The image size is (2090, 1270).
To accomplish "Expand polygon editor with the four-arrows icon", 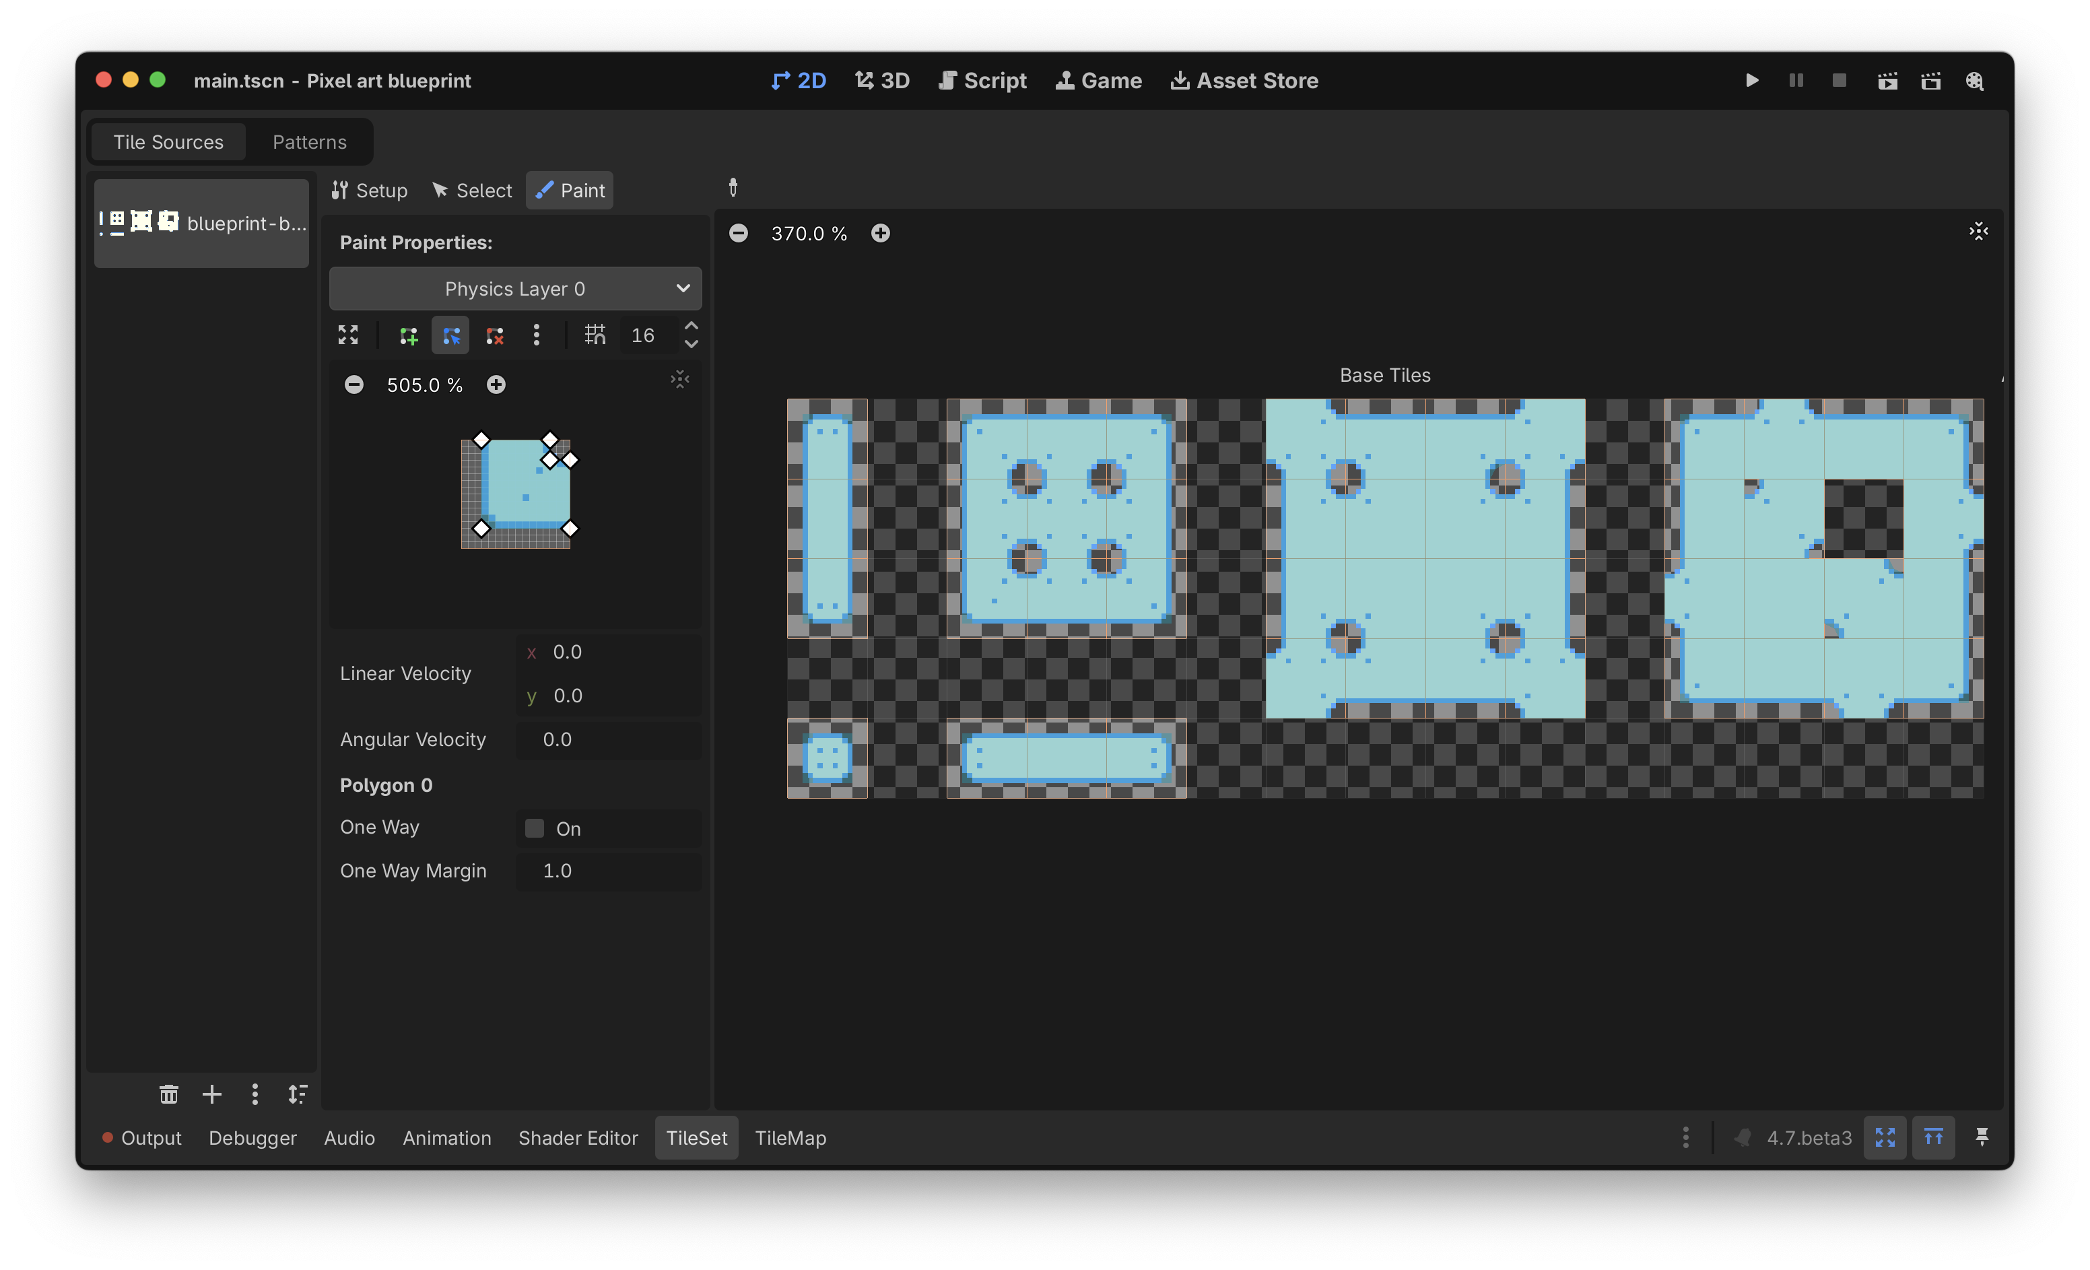I will point(347,335).
